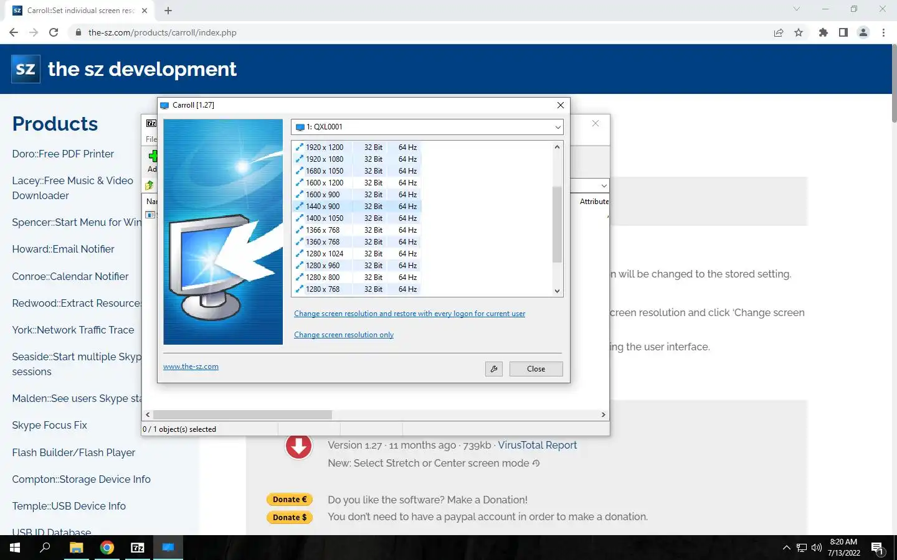
Task: Select the 1280 x 1024 resolution row
Action: tap(358, 254)
